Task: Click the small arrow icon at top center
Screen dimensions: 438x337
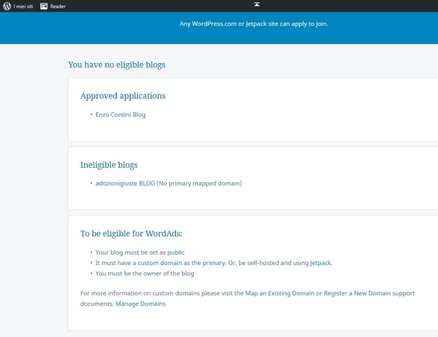Action: click(257, 4)
